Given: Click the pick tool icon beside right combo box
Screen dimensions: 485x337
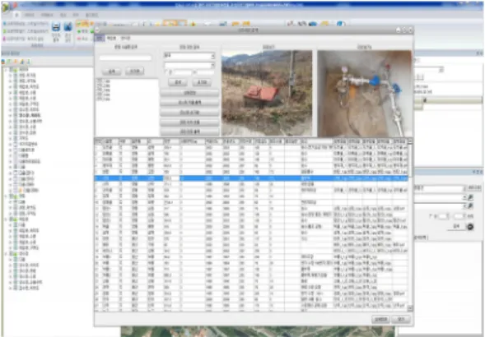Looking at the screenshot, I should (x=470, y=197).
